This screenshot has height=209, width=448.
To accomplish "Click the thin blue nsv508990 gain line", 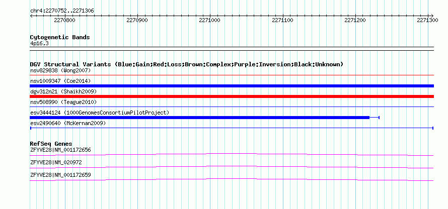I will point(232,107).
